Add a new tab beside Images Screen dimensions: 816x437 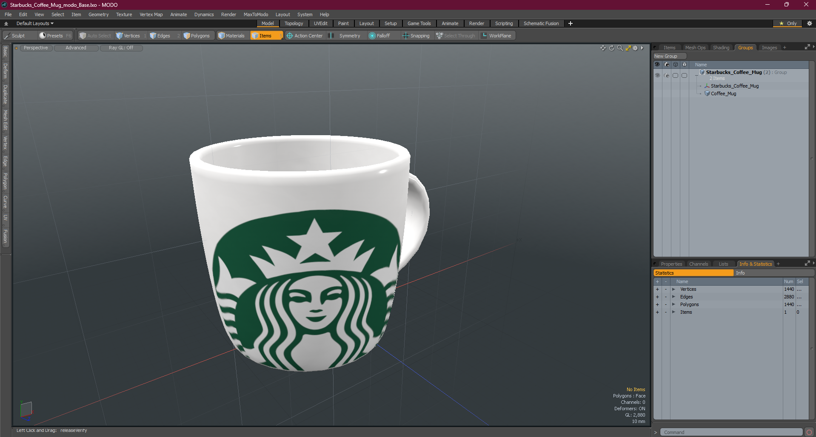click(x=785, y=48)
